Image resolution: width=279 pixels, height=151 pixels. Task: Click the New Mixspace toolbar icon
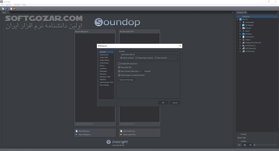tap(3, 8)
